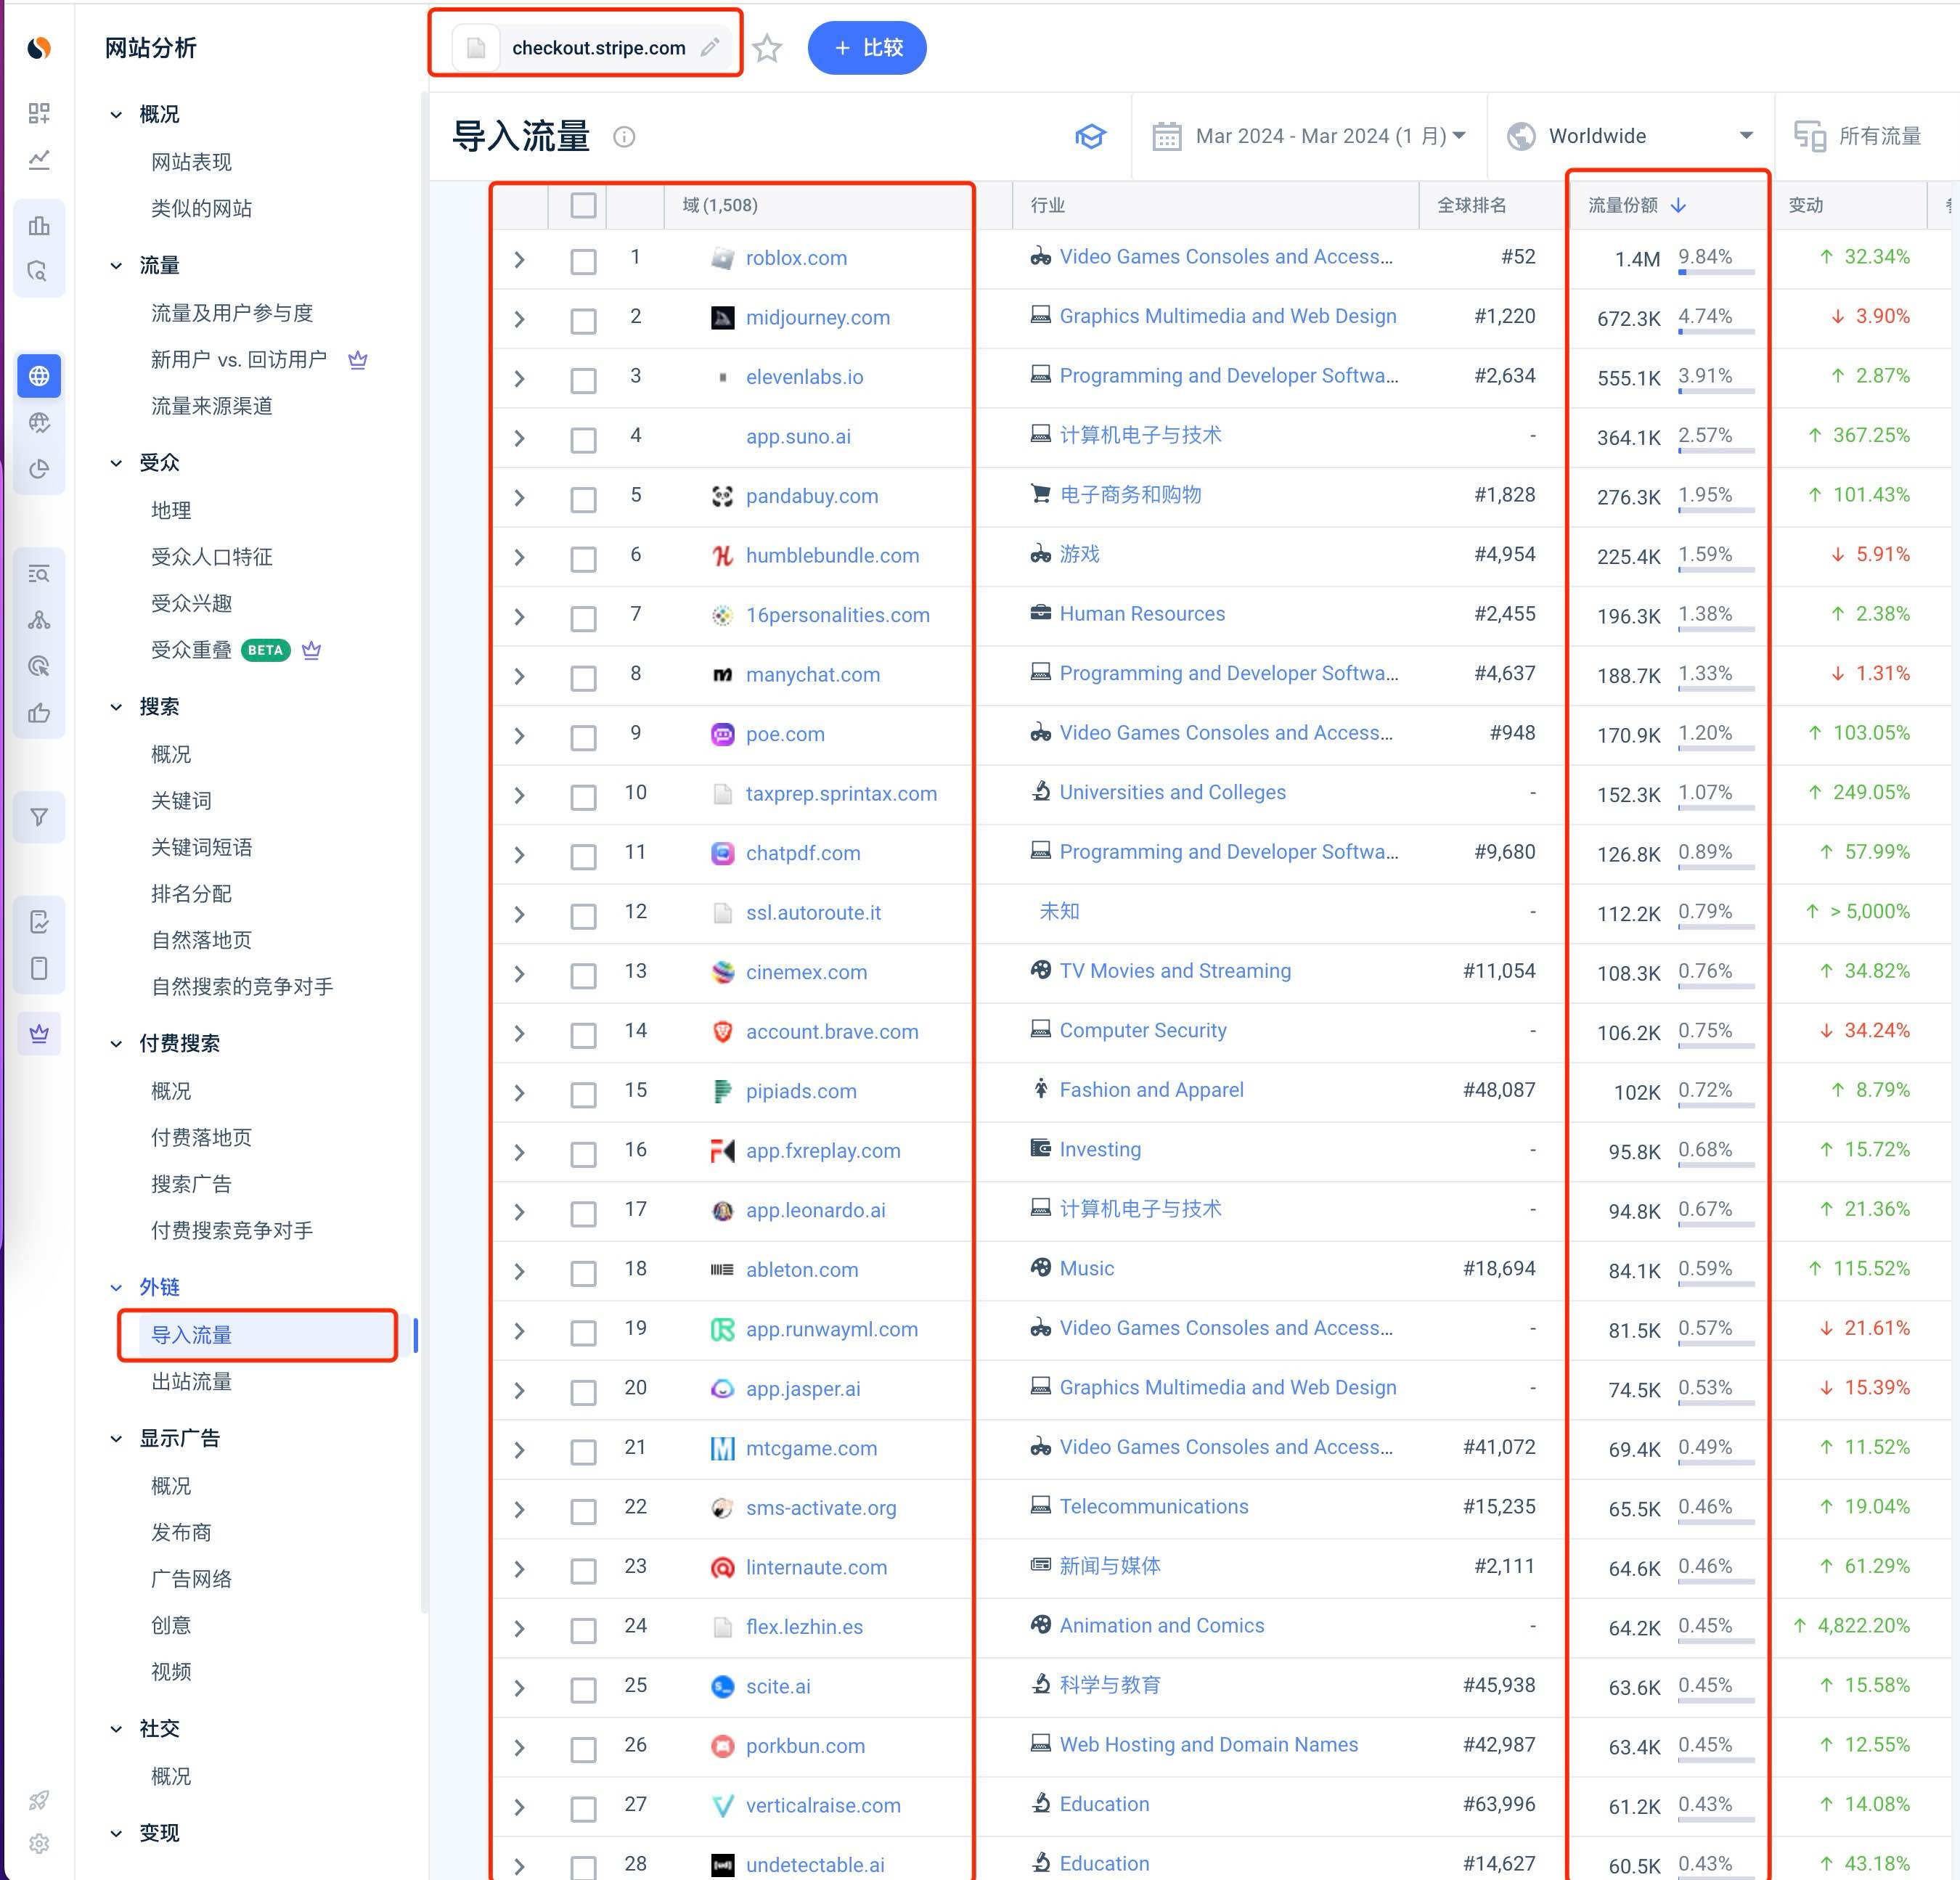
Task: Click the bar chart building sidebar icon
Action: click(39, 225)
